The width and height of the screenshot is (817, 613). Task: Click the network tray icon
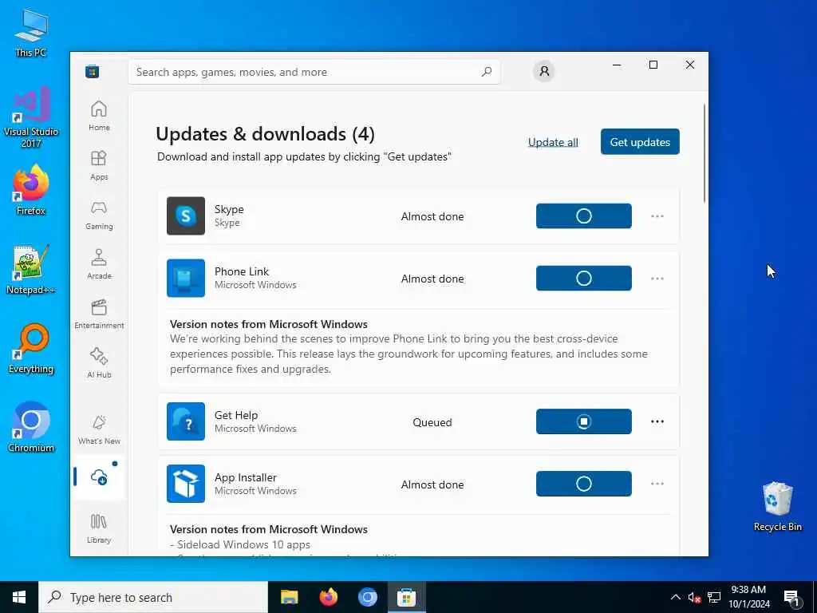pos(714,597)
